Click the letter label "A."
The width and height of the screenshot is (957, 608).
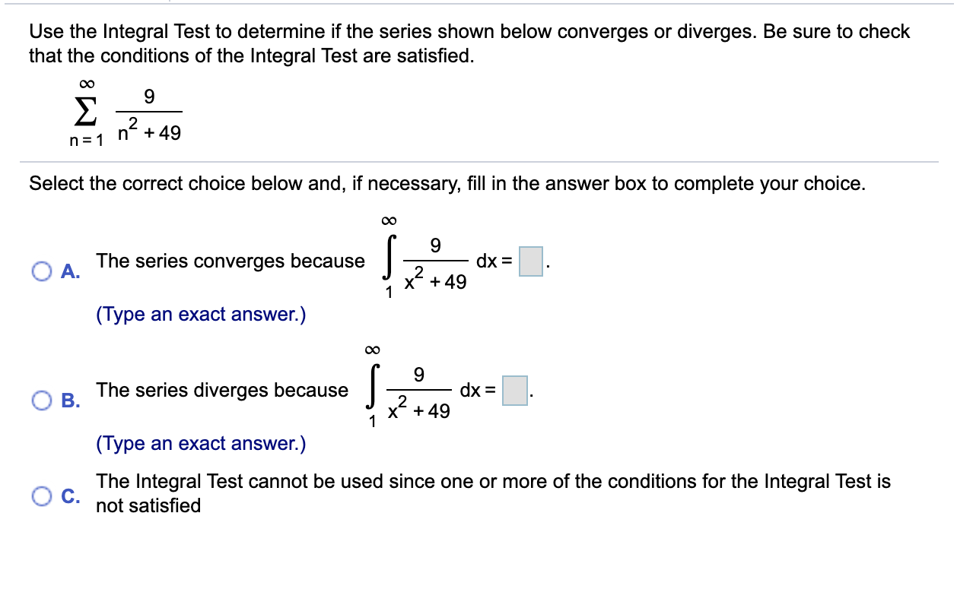(x=70, y=271)
